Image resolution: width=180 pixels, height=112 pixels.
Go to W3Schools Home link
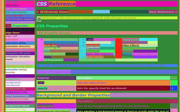pyautogui.click(x=53, y=12)
